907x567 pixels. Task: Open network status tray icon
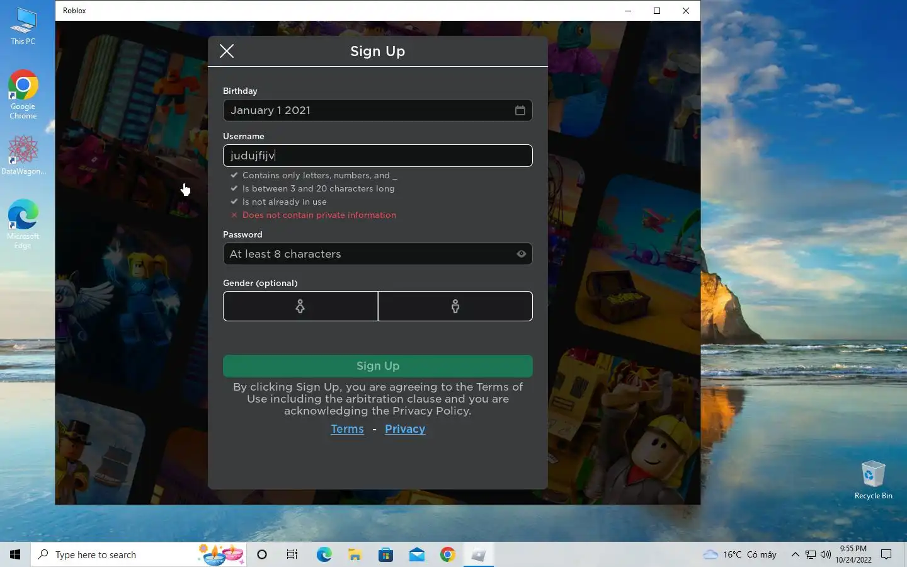(x=811, y=554)
